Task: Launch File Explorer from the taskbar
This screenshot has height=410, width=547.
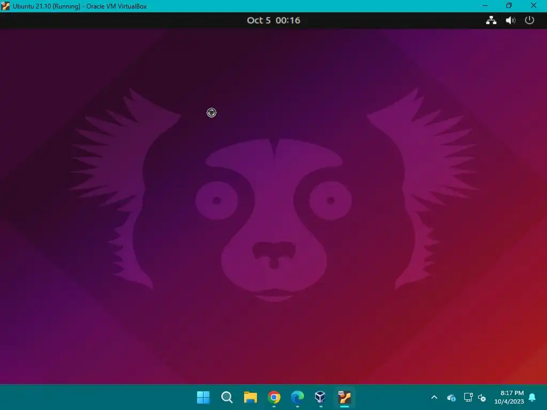Action: 250,397
